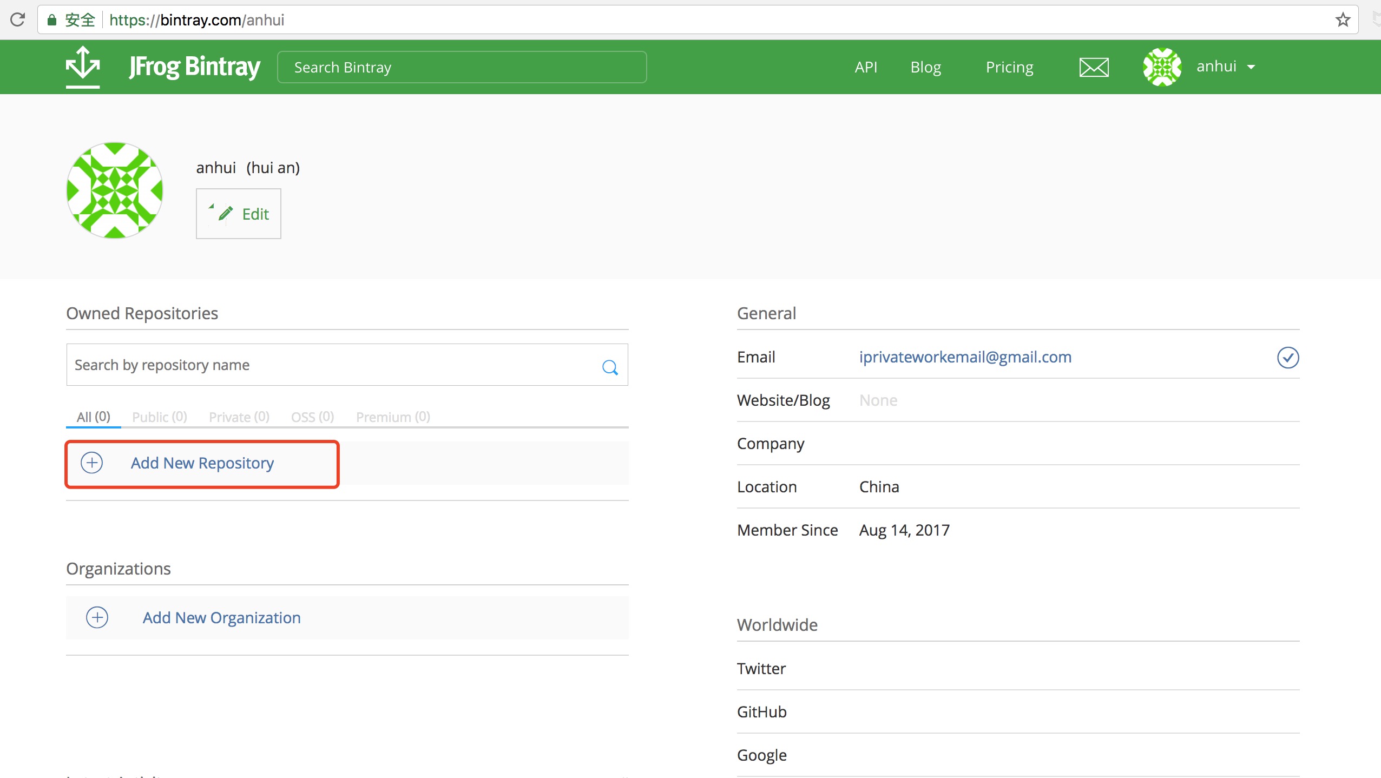
Task: Click Edit profile button
Action: click(x=239, y=214)
